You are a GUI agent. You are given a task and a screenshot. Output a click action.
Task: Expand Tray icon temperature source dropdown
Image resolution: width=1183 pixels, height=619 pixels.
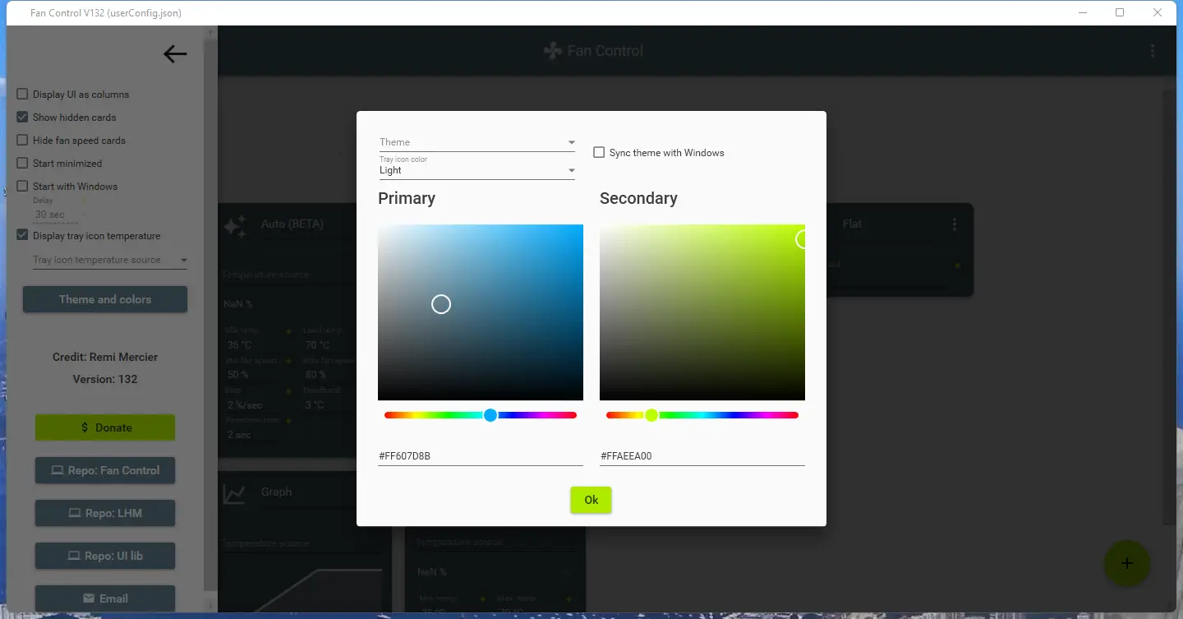[x=109, y=260]
